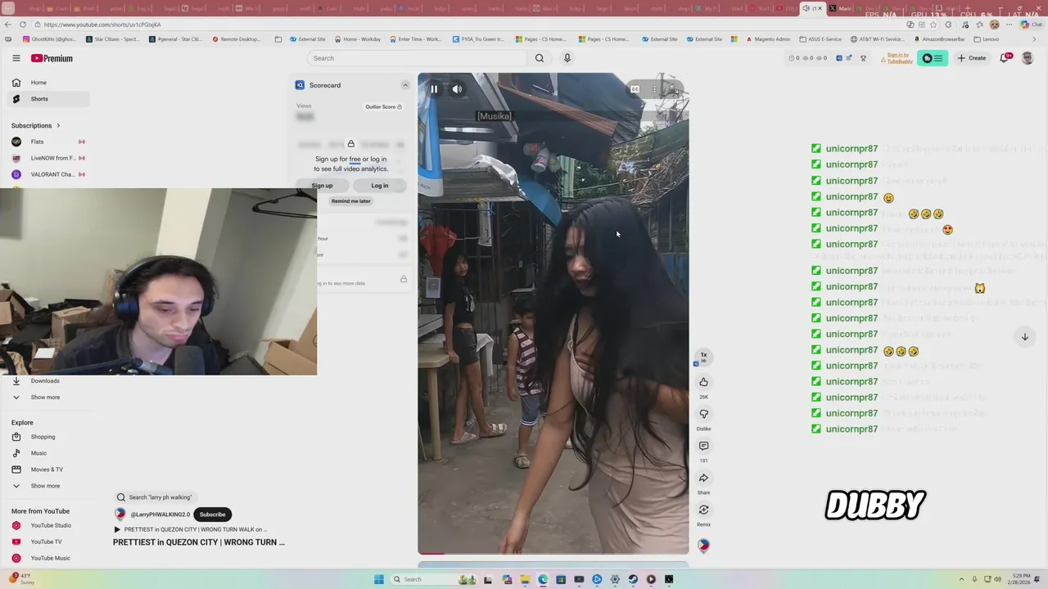Subscribe to LarryPHWALKING2.0

click(x=212, y=515)
